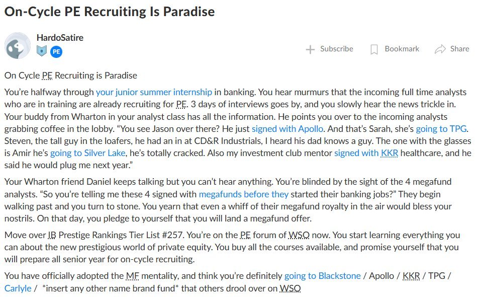
Task: Click the small B book badge icon
Action: click(x=41, y=51)
